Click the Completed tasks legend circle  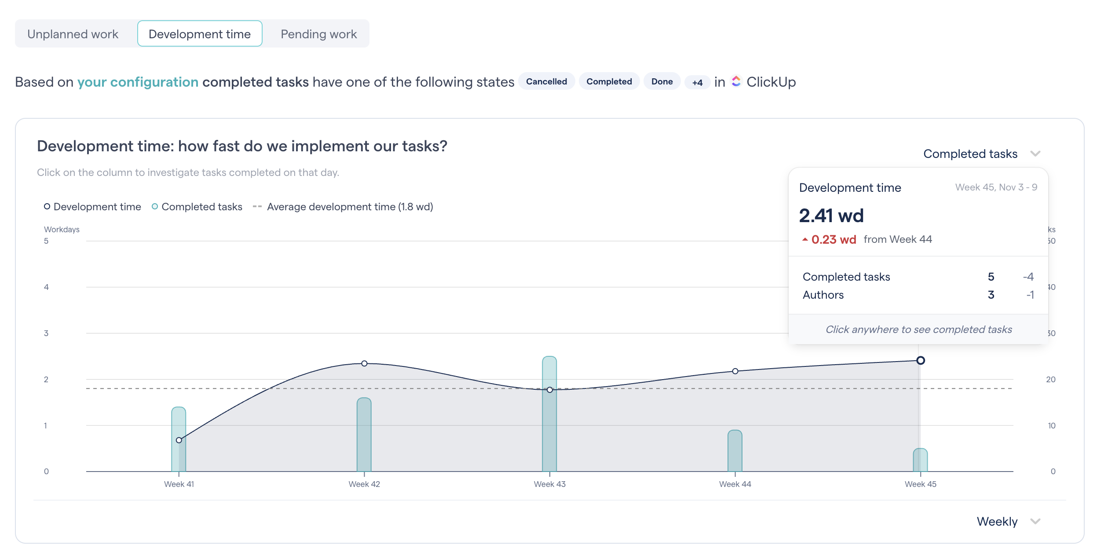click(x=154, y=206)
